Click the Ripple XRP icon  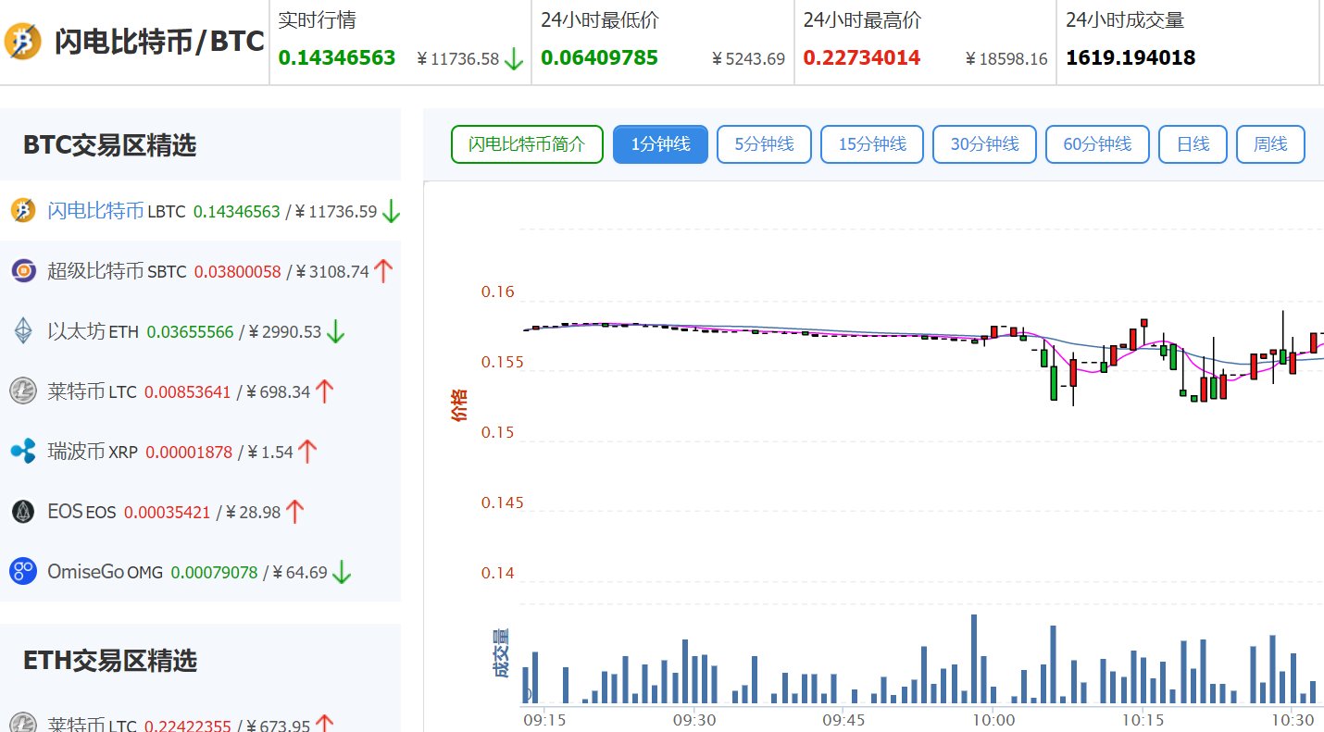point(23,452)
